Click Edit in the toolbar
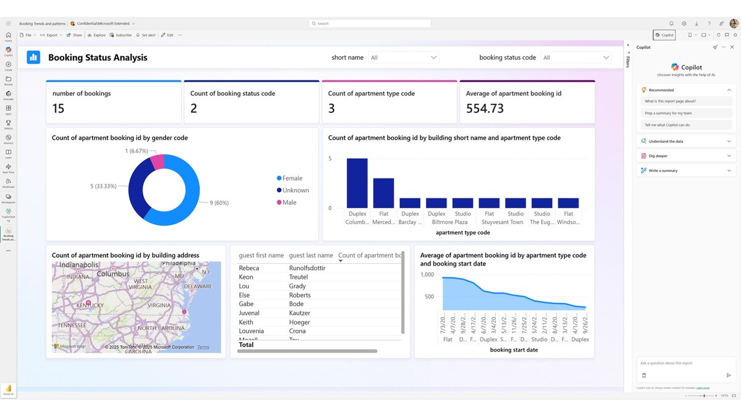 tap(167, 35)
